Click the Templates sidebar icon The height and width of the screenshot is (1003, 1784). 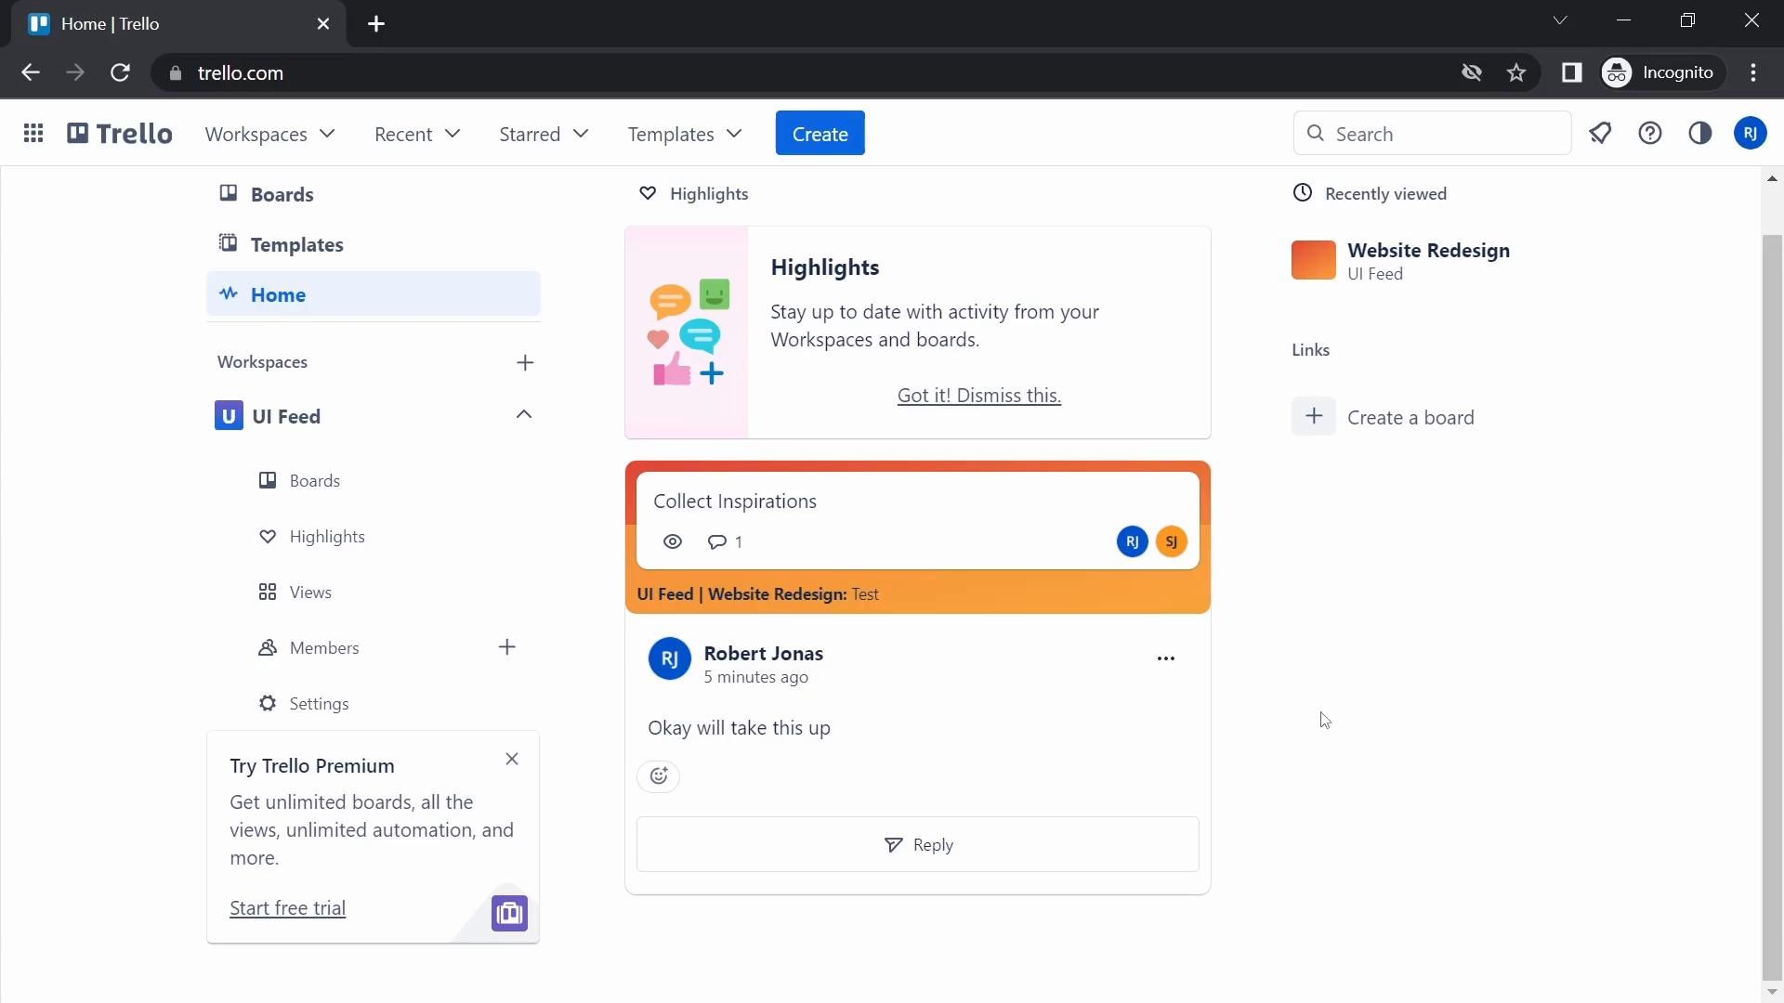229,243
